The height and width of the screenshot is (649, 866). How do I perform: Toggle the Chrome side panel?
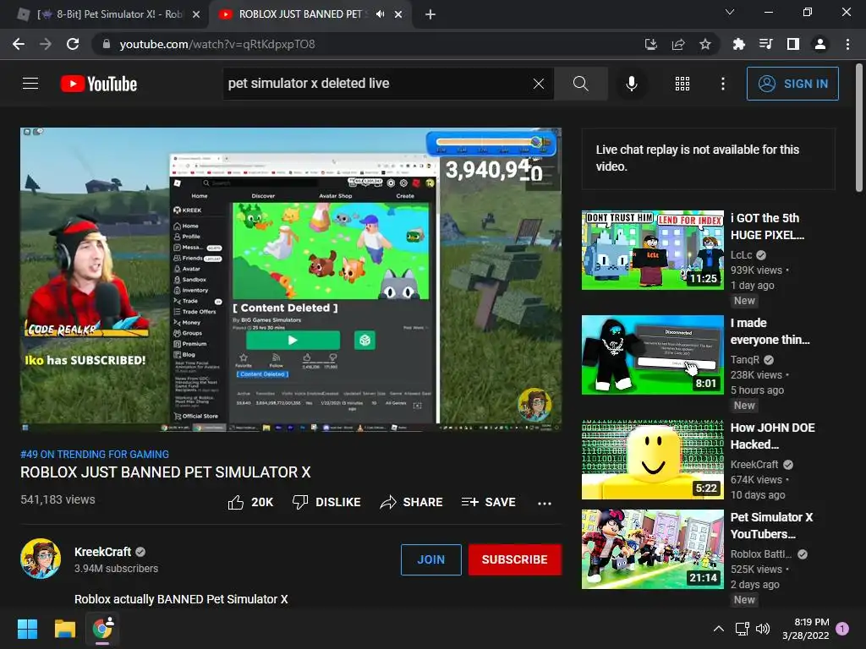pos(793,44)
